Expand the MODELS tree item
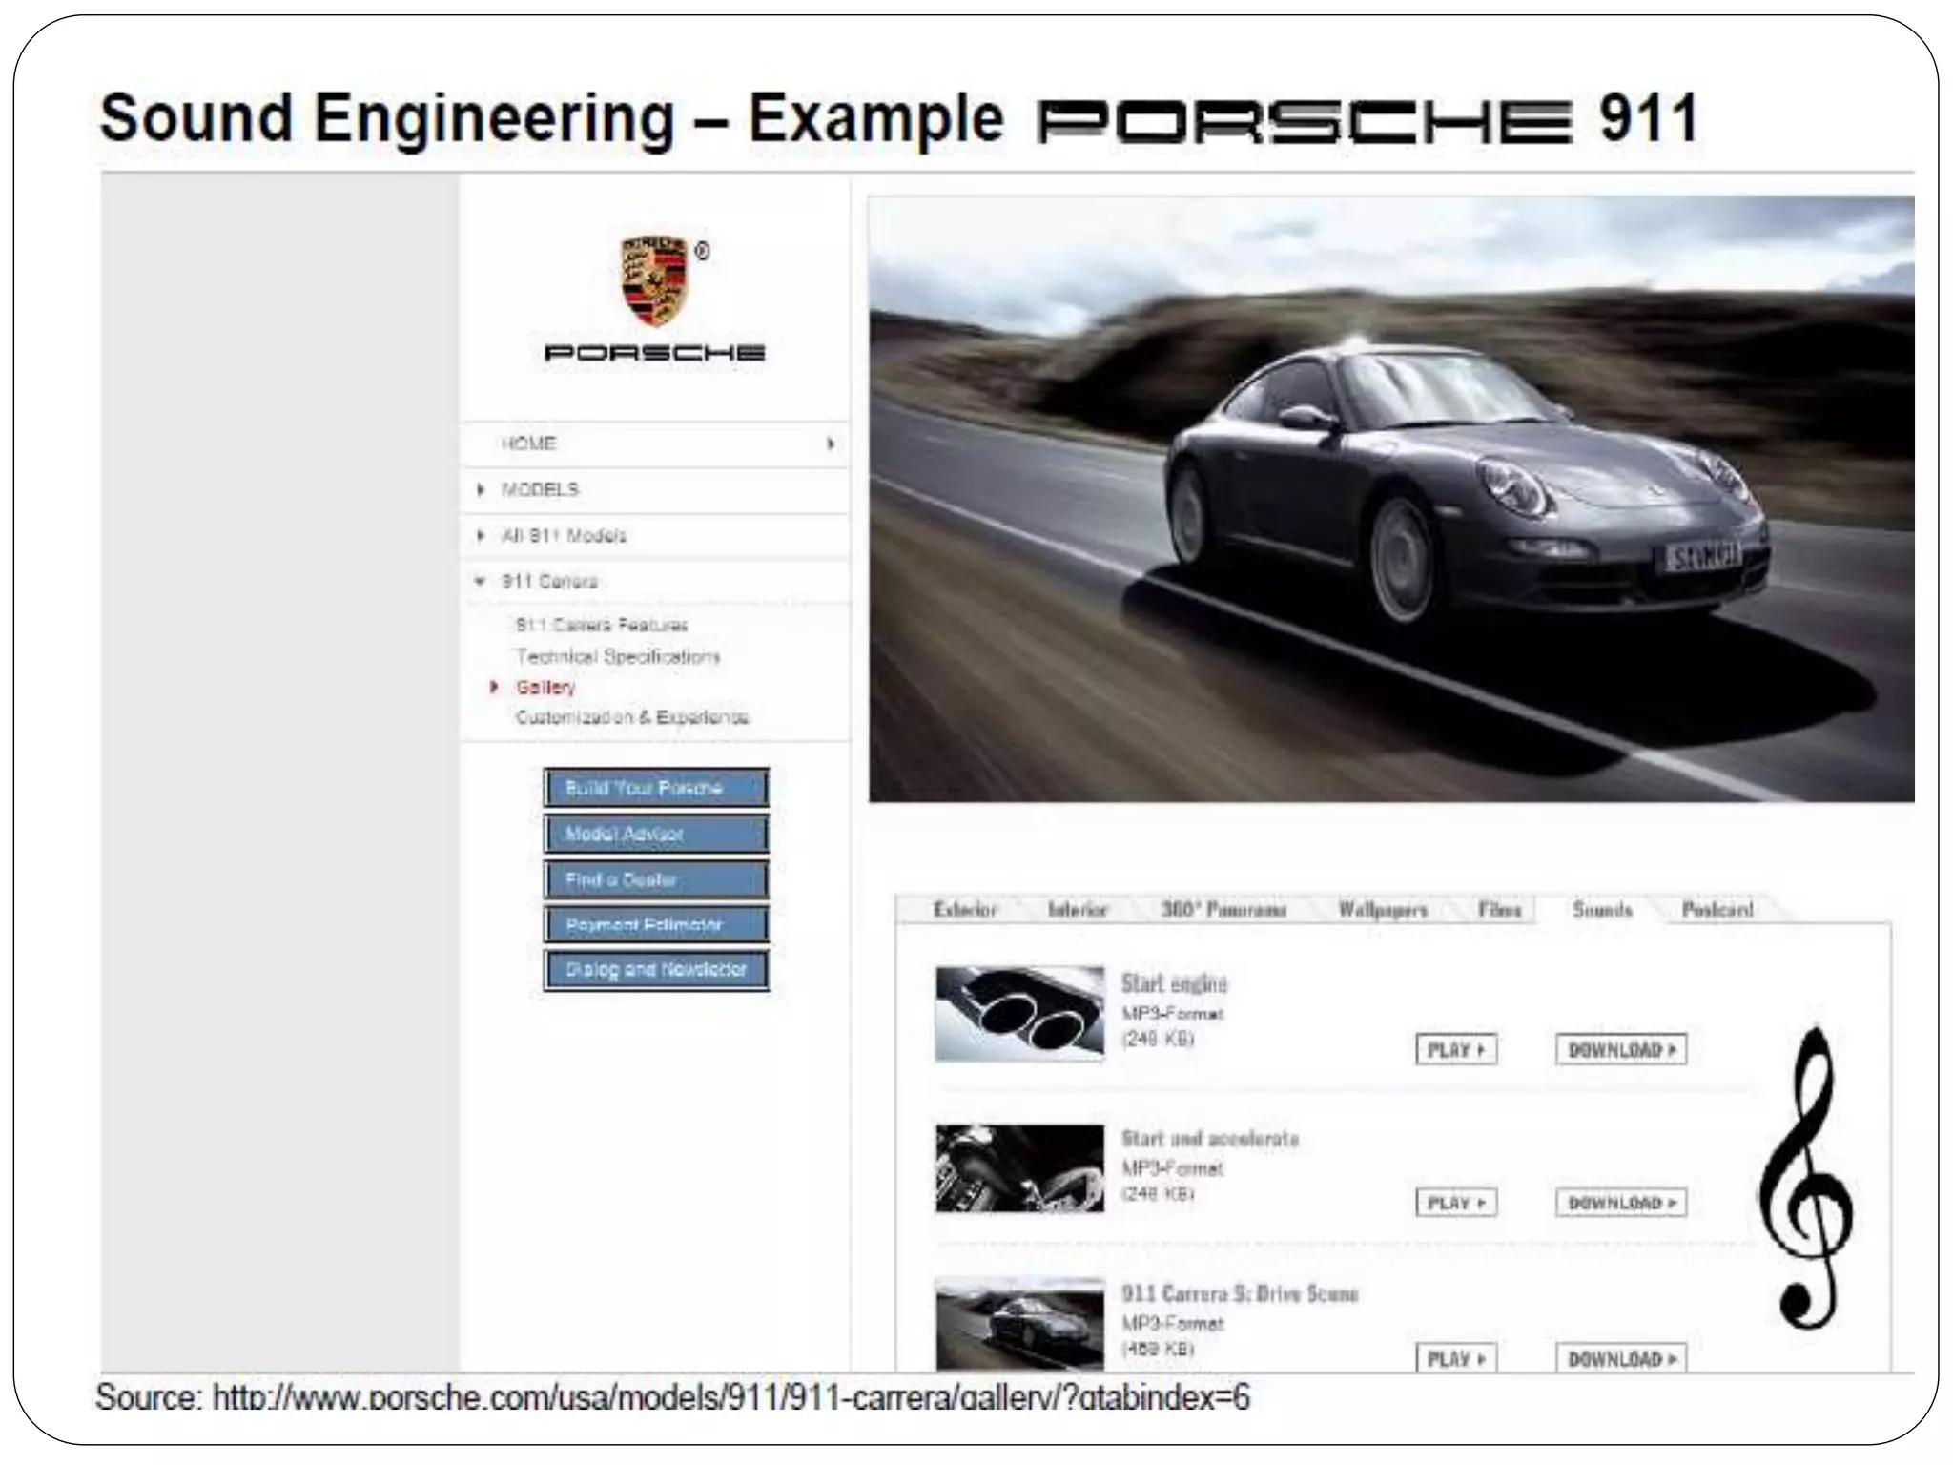Screen dimensions: 1953x1465 click(x=482, y=489)
